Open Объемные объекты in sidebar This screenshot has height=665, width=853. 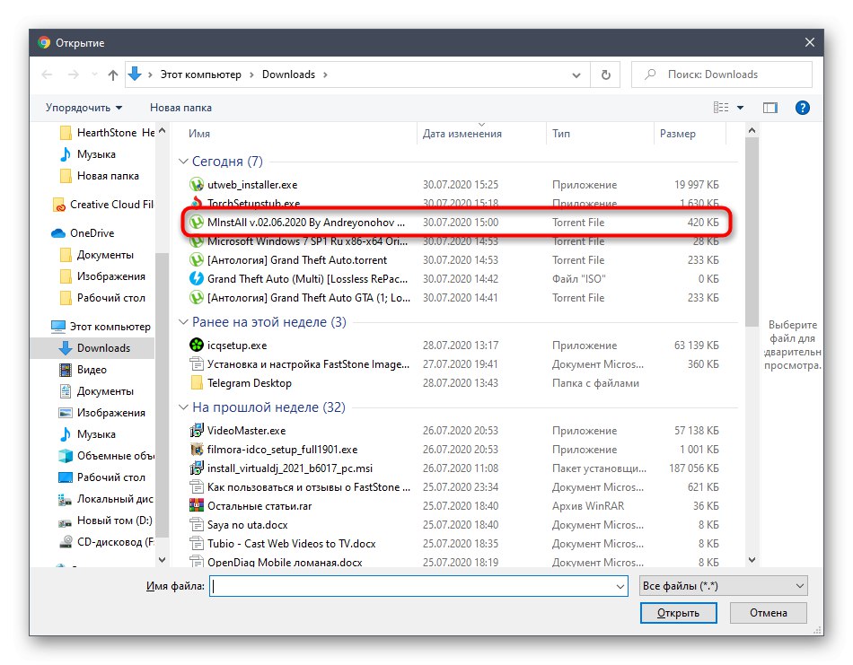(x=106, y=456)
